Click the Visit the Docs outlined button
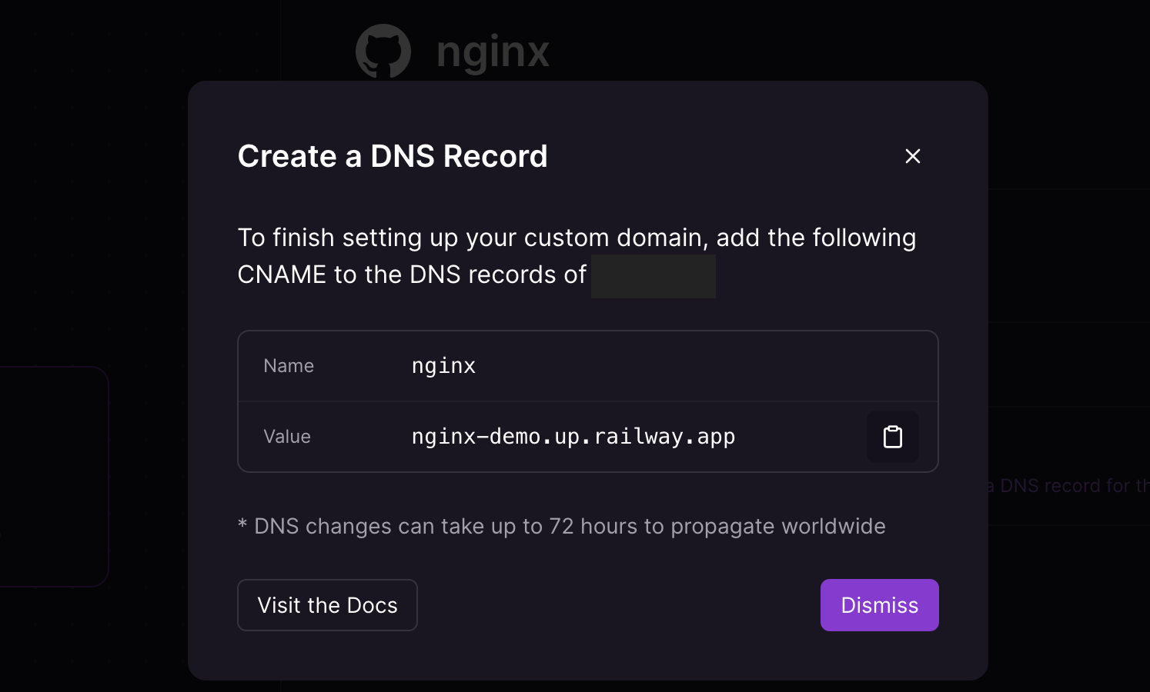The image size is (1150, 692). pyautogui.click(x=327, y=605)
